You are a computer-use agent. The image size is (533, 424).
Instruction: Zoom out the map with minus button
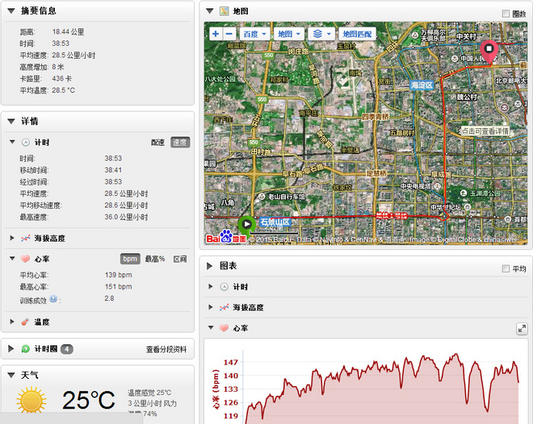pos(229,34)
